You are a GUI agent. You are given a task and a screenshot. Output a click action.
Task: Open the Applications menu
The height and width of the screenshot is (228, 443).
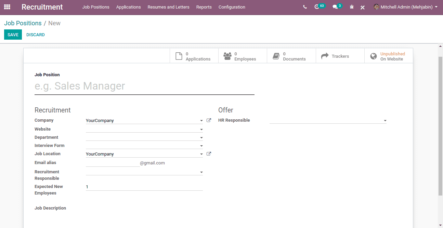coord(128,7)
